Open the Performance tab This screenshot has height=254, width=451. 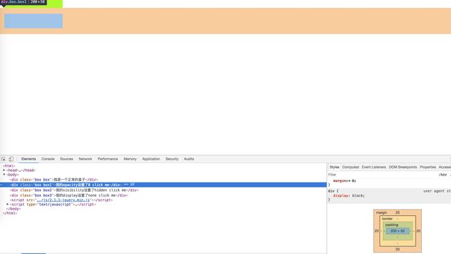(x=108, y=159)
